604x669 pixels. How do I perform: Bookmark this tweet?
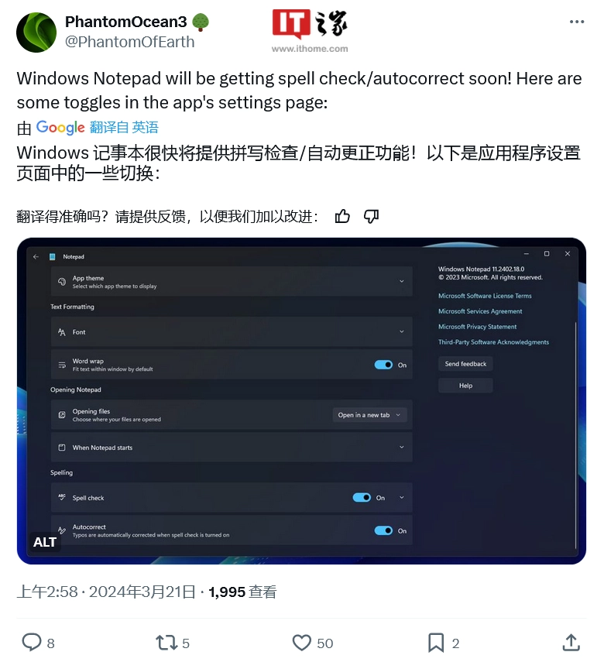(436, 643)
